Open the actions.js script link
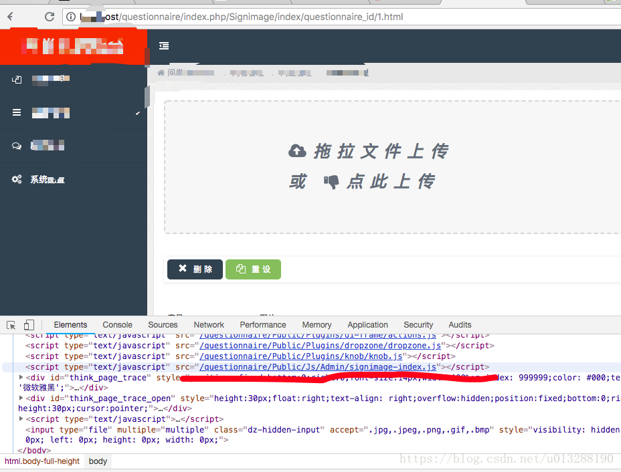Screen dimensions: 621x472 tap(318, 336)
